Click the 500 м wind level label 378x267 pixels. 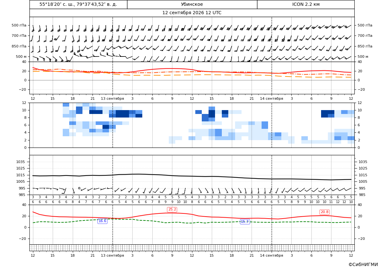[x=21, y=56]
